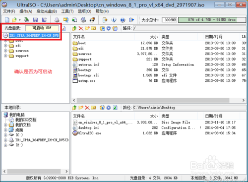Click the Exit door icon in toolbar
Image resolution: width=248 pixels, height=182 pixels.
point(131,20)
